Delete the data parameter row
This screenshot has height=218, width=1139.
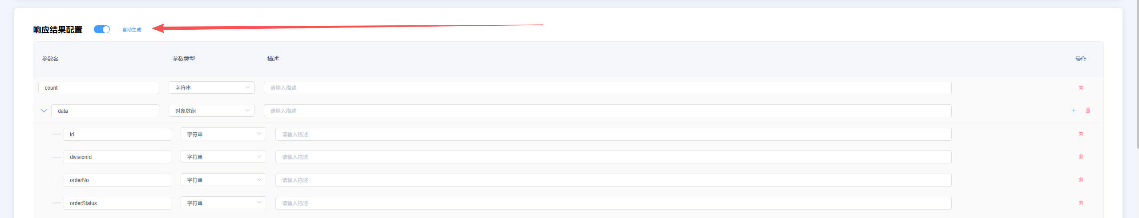coord(1088,111)
